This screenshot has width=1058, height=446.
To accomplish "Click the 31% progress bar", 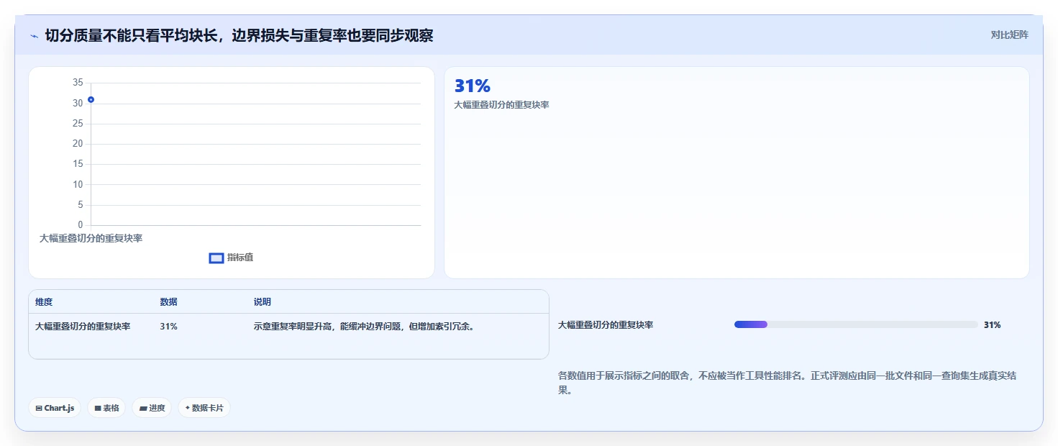I will tap(856, 324).
